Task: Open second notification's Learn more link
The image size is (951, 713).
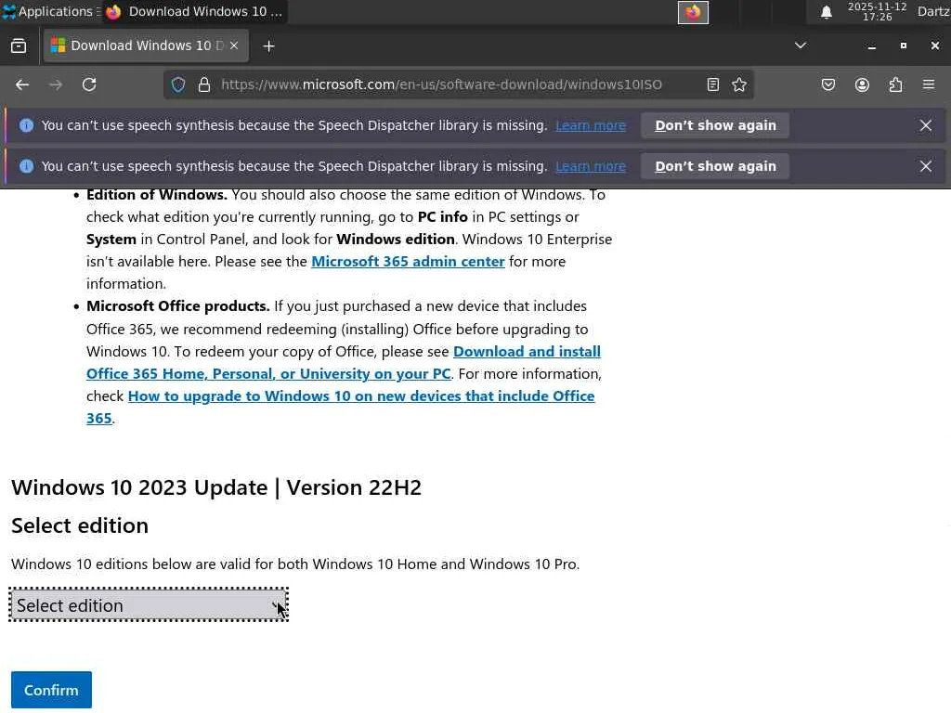Action: (591, 166)
